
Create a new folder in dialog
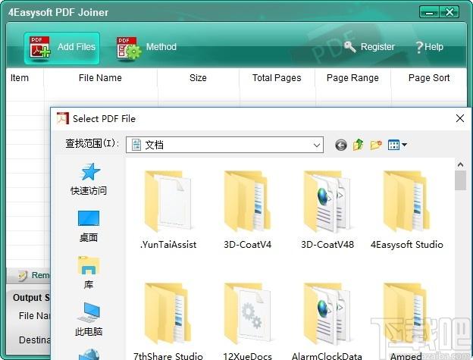click(376, 145)
